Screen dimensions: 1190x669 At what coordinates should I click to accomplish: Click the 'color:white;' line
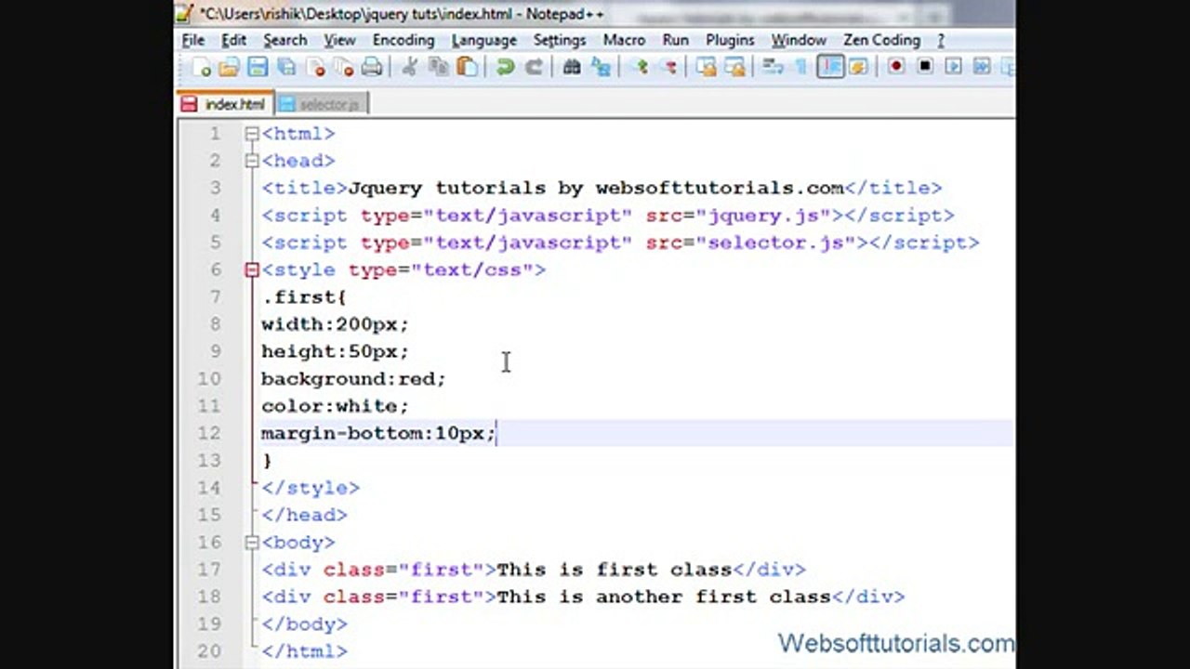(335, 406)
